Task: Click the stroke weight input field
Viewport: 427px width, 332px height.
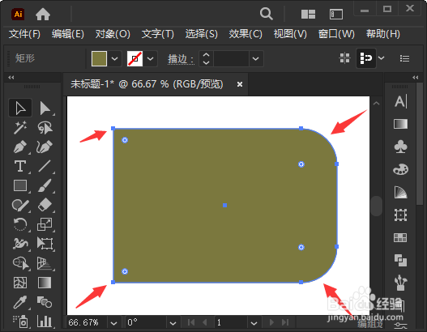Action: coord(231,58)
